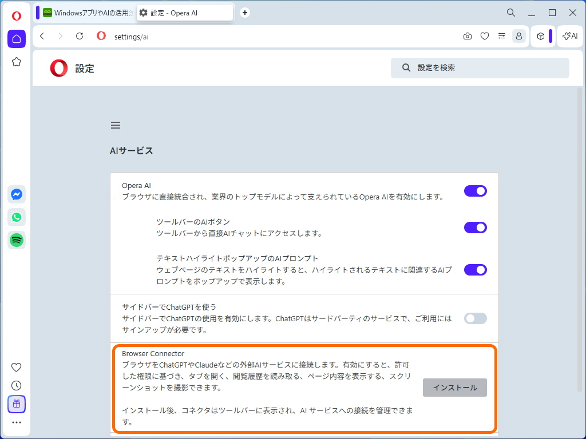Open browsing history from the sidebar clock icon
Image resolution: width=586 pixels, height=439 pixels.
(x=16, y=385)
